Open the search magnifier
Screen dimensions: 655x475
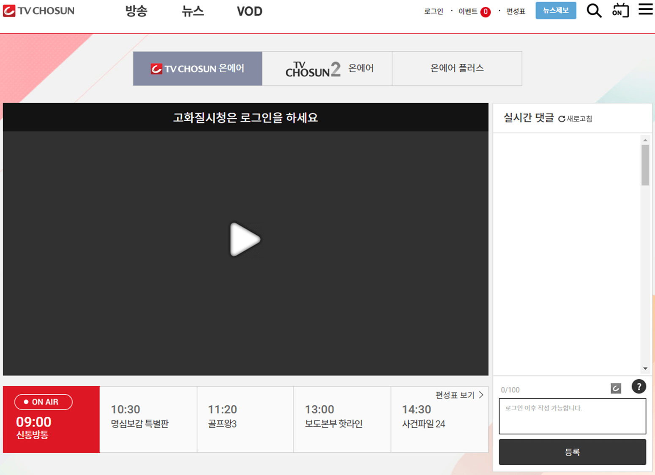click(594, 11)
